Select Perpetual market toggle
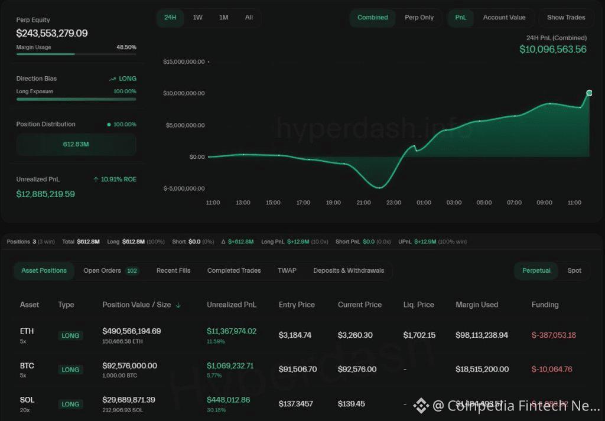 tap(536, 270)
